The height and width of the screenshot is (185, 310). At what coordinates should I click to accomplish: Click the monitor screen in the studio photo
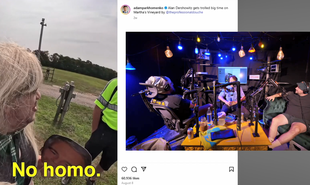[233, 75]
